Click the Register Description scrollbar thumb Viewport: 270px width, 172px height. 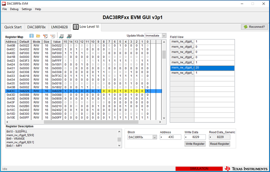tap(119, 139)
